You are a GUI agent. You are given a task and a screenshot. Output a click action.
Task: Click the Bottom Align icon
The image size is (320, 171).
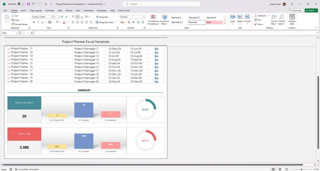click(82, 17)
